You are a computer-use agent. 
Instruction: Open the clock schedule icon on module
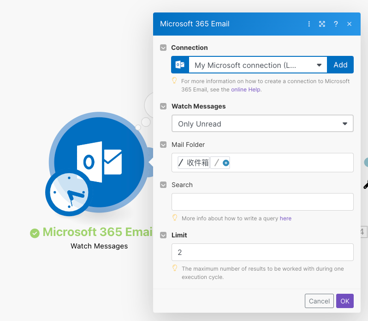tap(69, 192)
